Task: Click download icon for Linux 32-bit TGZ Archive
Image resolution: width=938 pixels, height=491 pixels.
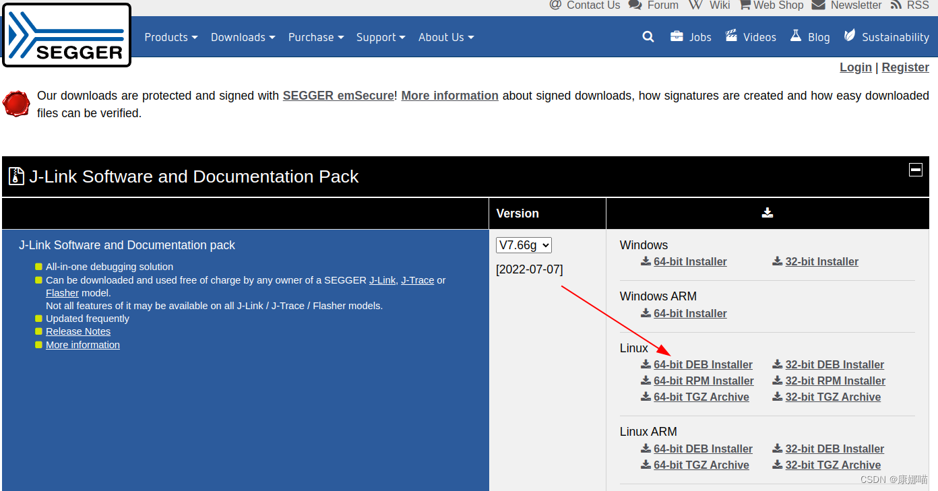Action: pos(777,397)
